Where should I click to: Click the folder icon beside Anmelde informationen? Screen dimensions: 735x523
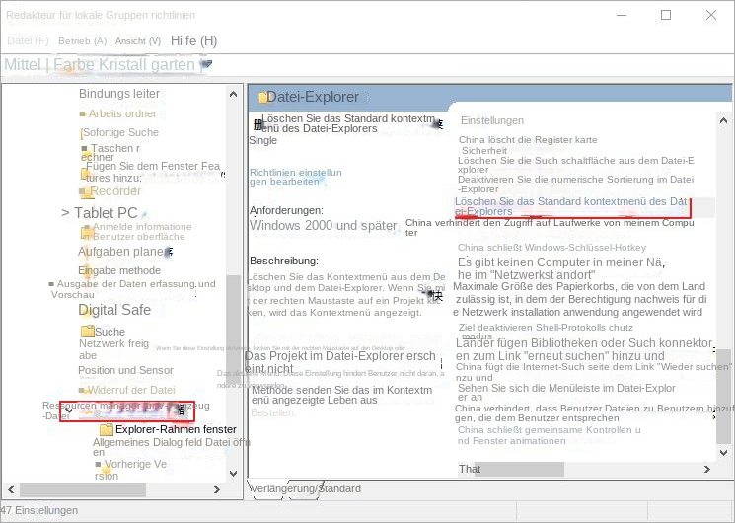point(87,232)
